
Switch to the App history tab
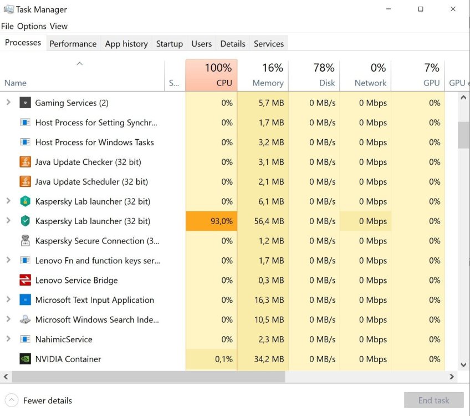pos(126,44)
